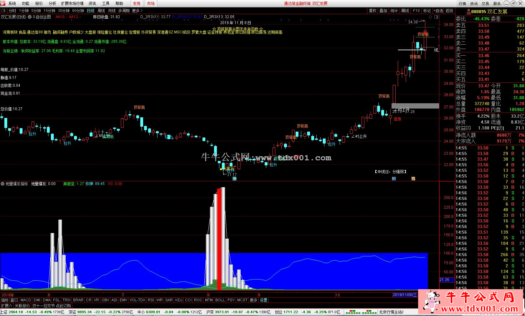Toggle the side panel icon beside the diamond

436,17
